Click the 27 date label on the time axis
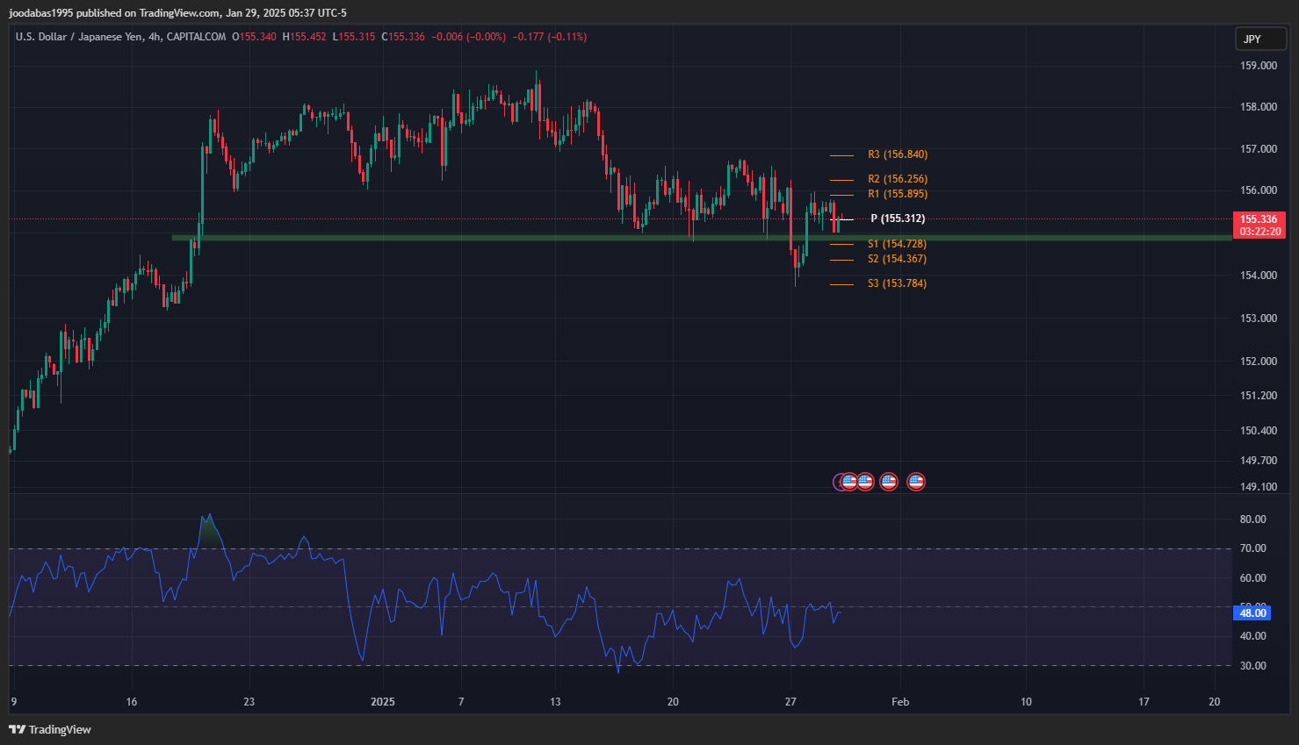This screenshot has height=745, width=1299. pyautogui.click(x=790, y=702)
